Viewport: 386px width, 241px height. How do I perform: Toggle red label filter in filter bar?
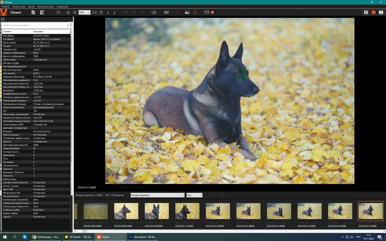[x=206, y=195]
